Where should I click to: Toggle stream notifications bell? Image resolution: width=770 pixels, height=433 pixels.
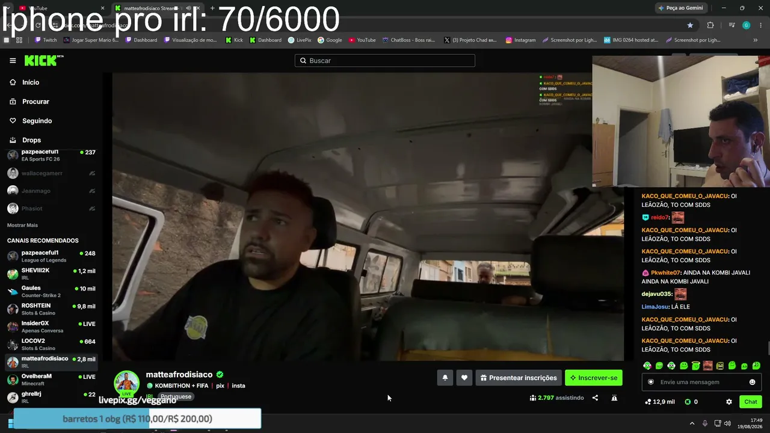(445, 378)
